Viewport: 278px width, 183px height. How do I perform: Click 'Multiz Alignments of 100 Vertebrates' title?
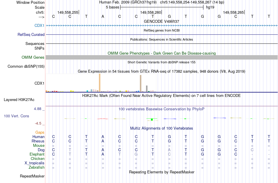pyautogui.click(x=162, y=128)
